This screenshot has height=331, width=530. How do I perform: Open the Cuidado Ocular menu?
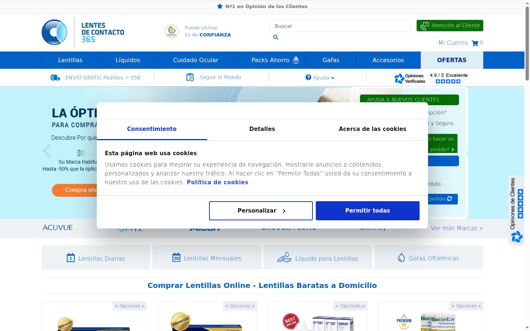pos(196,60)
